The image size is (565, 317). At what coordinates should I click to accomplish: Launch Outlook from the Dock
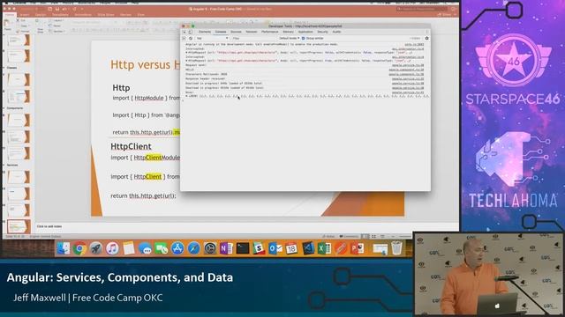275,248
